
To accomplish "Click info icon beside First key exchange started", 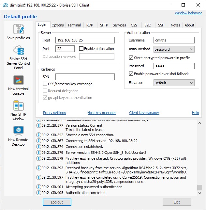I will (39, 158).
